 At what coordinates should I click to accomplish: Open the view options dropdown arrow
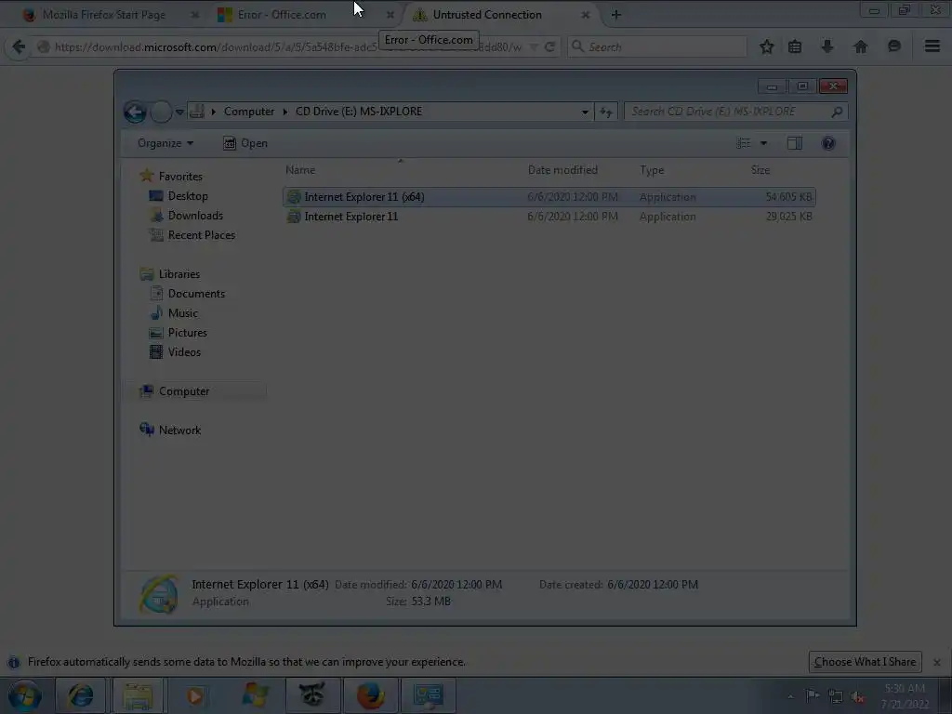(764, 143)
